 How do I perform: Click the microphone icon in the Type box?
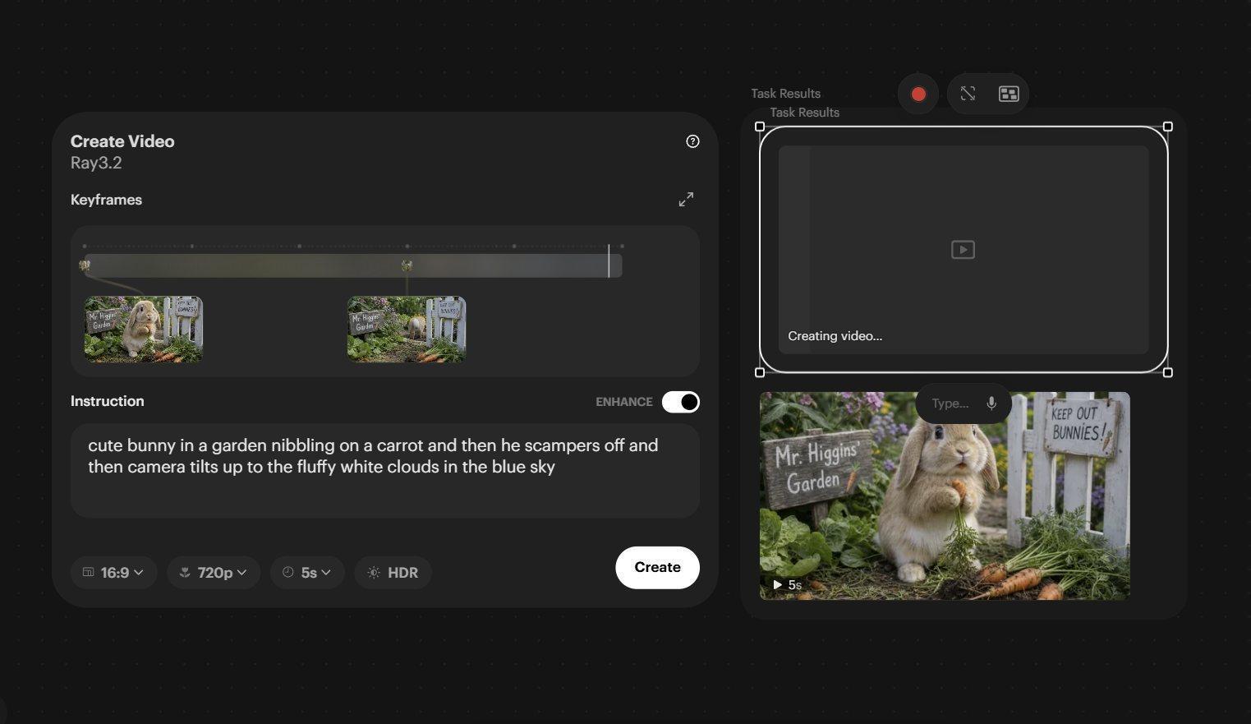coord(991,404)
